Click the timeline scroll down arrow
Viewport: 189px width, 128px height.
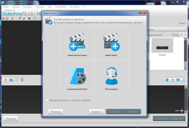click(186, 112)
